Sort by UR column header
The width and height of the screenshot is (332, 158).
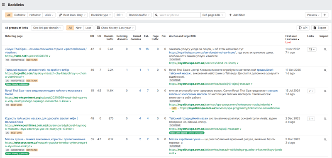99,36
